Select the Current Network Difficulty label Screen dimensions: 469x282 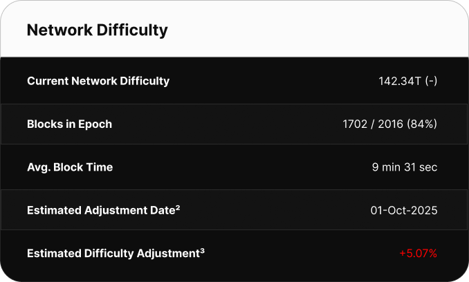98,81
